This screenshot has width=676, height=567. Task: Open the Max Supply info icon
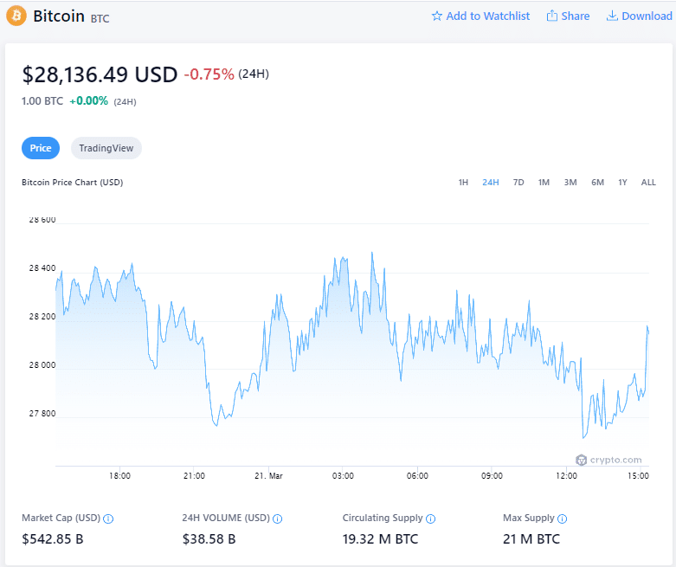point(563,519)
